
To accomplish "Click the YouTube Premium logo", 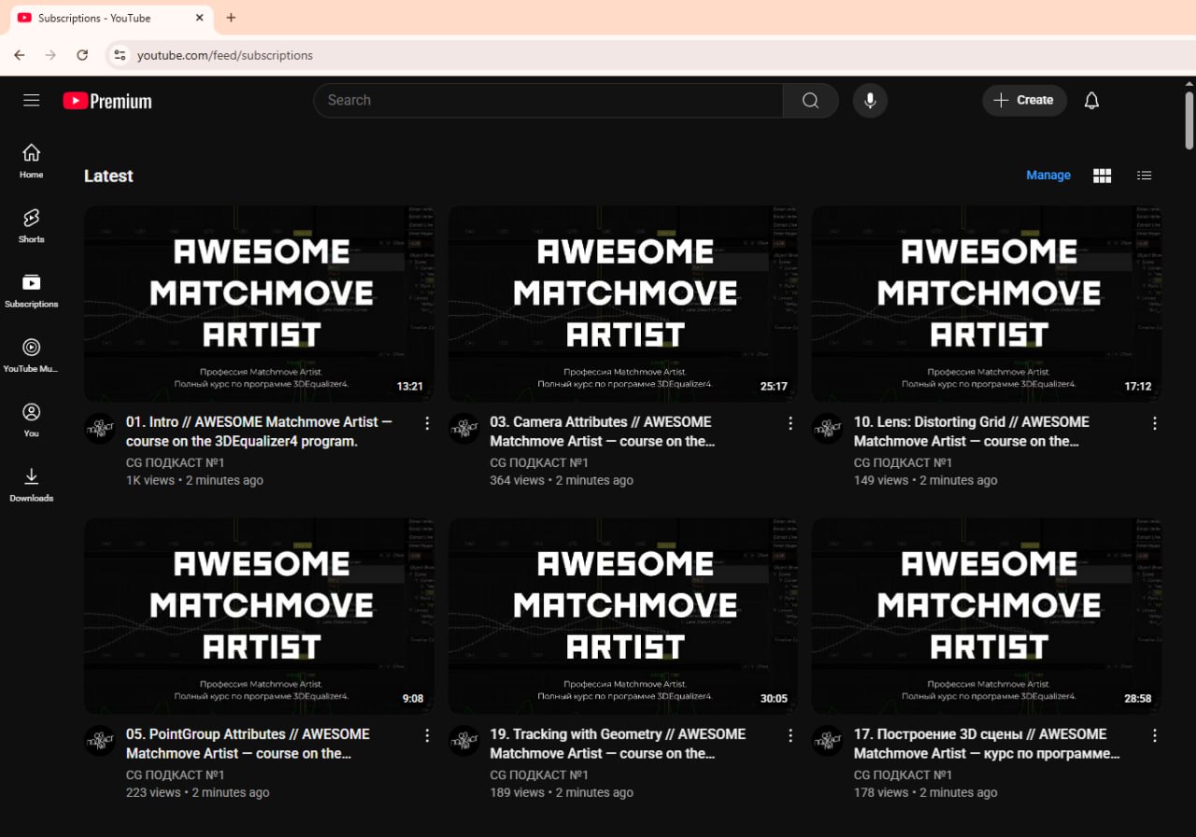I will pyautogui.click(x=107, y=101).
